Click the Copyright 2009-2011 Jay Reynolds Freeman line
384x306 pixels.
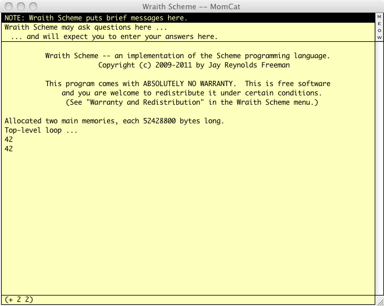[x=187, y=65]
